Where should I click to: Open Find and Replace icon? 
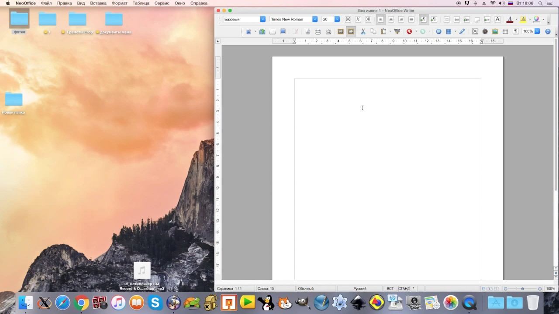click(x=475, y=31)
